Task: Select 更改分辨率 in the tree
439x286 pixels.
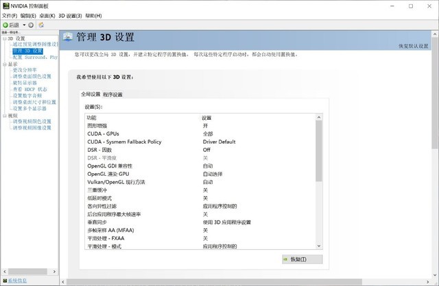Action: pyautogui.click(x=25, y=70)
